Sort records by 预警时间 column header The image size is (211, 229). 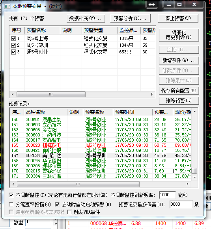[x=133, y=112]
